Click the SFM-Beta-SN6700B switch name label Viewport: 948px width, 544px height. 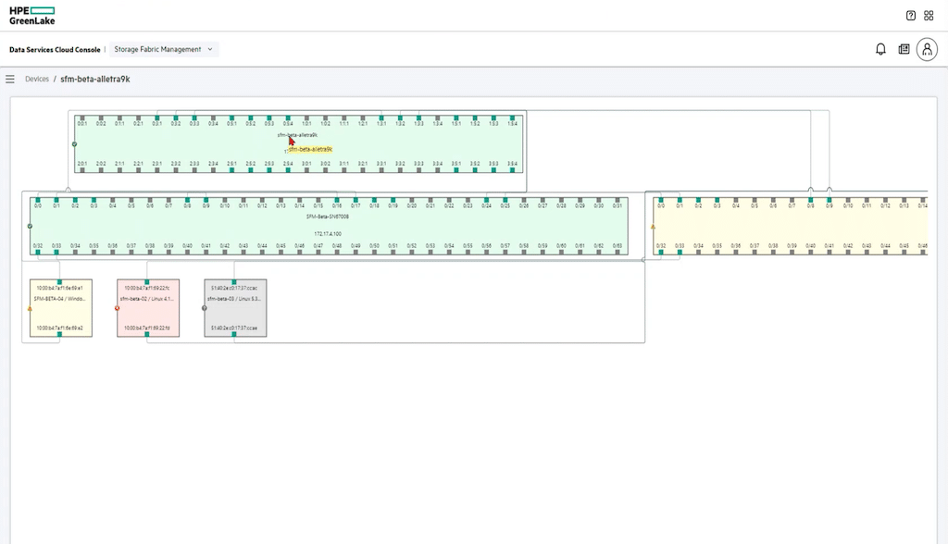pos(328,216)
